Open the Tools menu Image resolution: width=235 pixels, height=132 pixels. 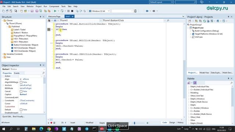[x=64, y=7]
